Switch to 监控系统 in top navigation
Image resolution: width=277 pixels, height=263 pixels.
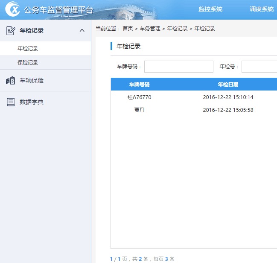coord(210,9)
